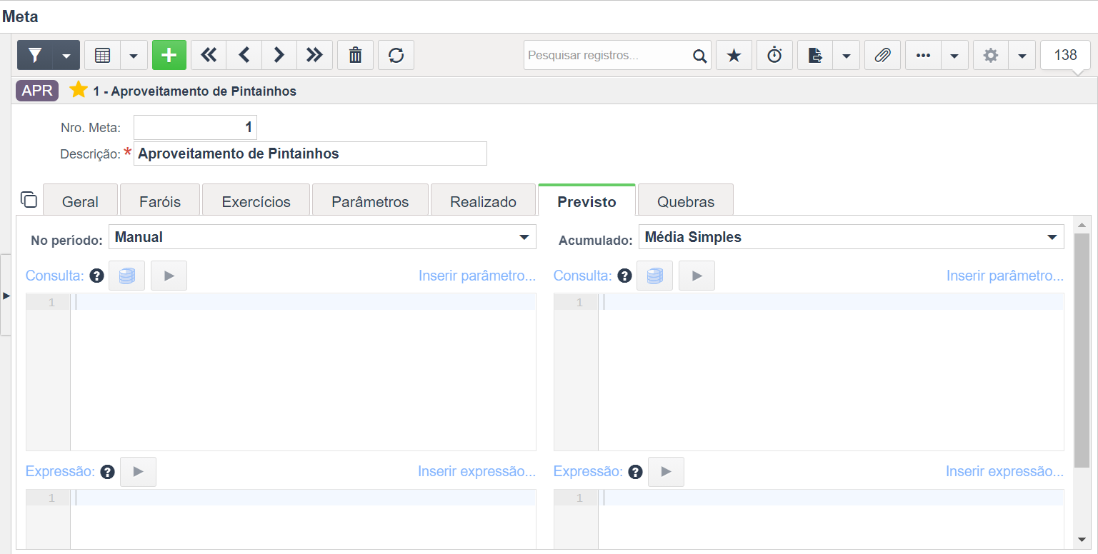Click the export document icon

[815, 55]
